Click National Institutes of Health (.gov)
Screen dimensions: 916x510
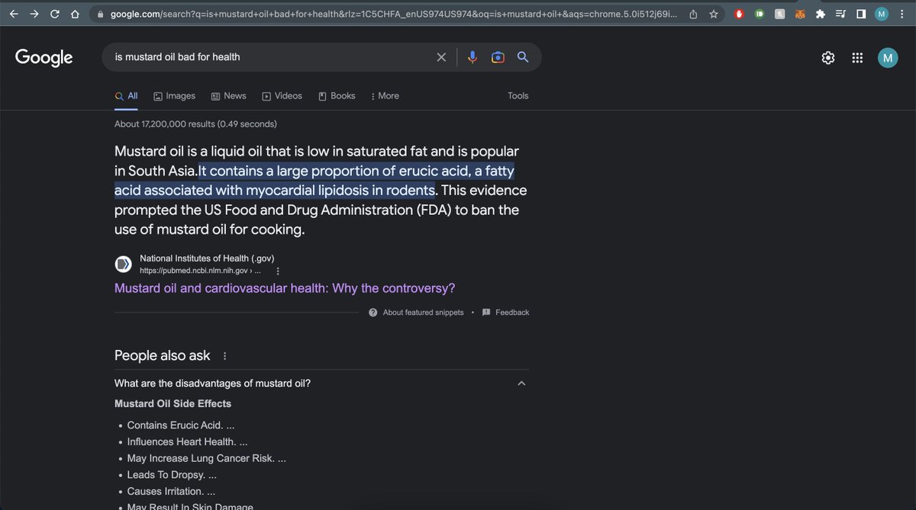[x=207, y=258]
